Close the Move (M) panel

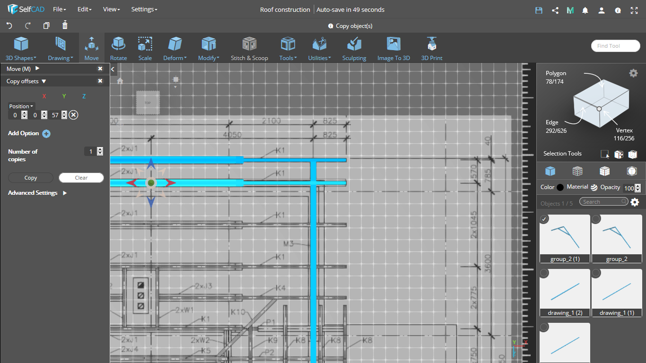pos(100,69)
